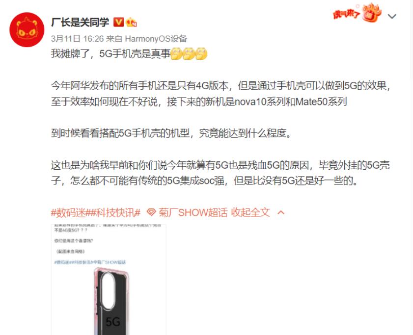Viewport: 413px width, 335px height.
Task: Click the 虎气来了 banner text
Action: pos(347,14)
